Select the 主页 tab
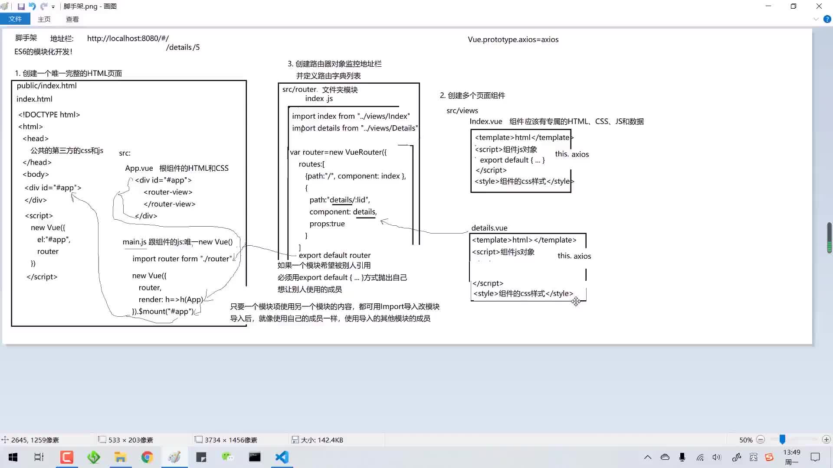Viewport: 833px width, 468px height. pyautogui.click(x=44, y=19)
